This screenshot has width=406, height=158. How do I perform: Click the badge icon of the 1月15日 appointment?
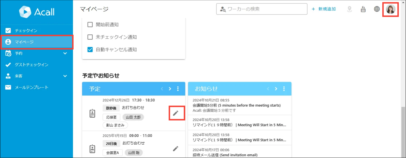pos(92,149)
